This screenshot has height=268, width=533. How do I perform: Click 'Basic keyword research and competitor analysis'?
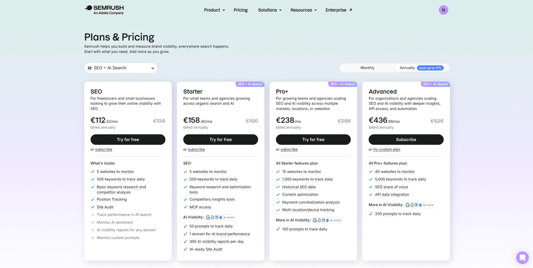click(x=121, y=190)
